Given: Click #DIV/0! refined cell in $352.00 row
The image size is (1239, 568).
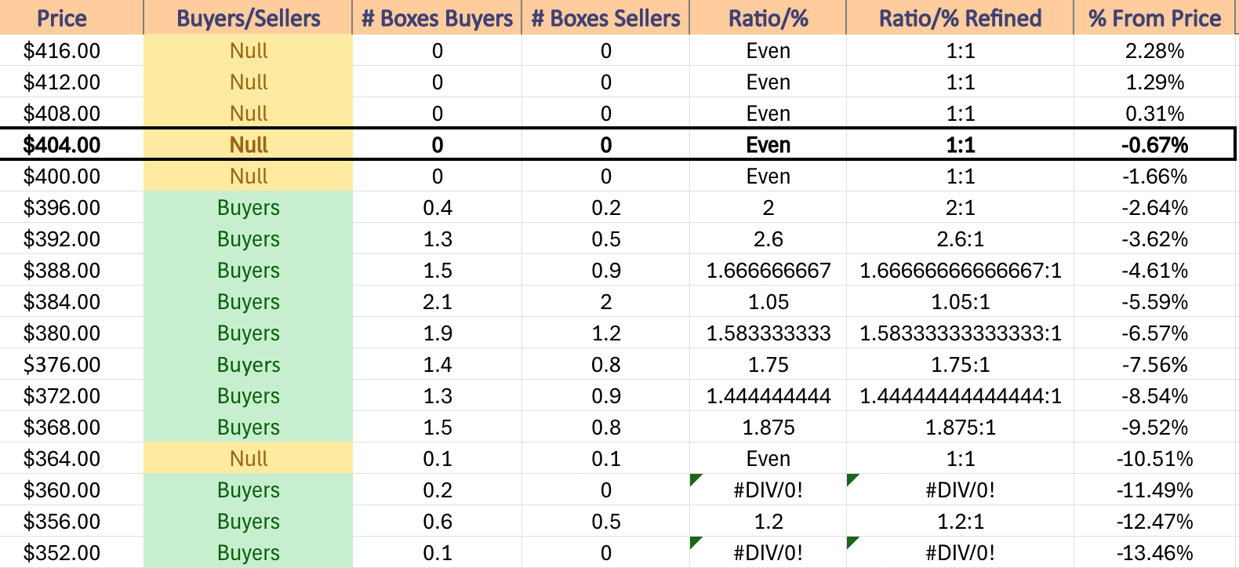Looking at the screenshot, I should (960, 552).
